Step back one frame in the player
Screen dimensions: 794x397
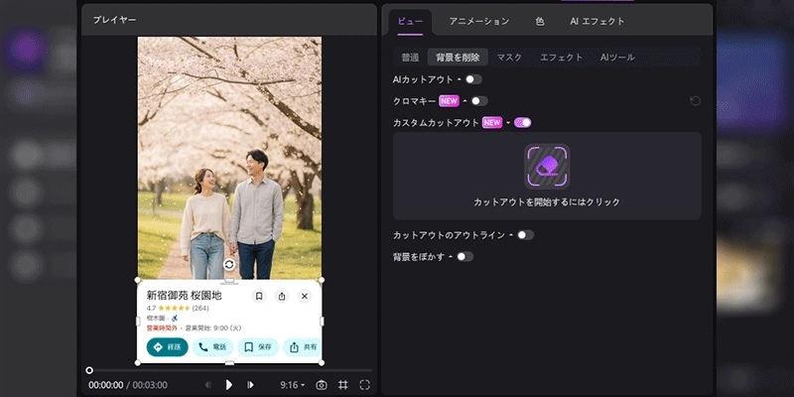pyautogui.click(x=207, y=385)
